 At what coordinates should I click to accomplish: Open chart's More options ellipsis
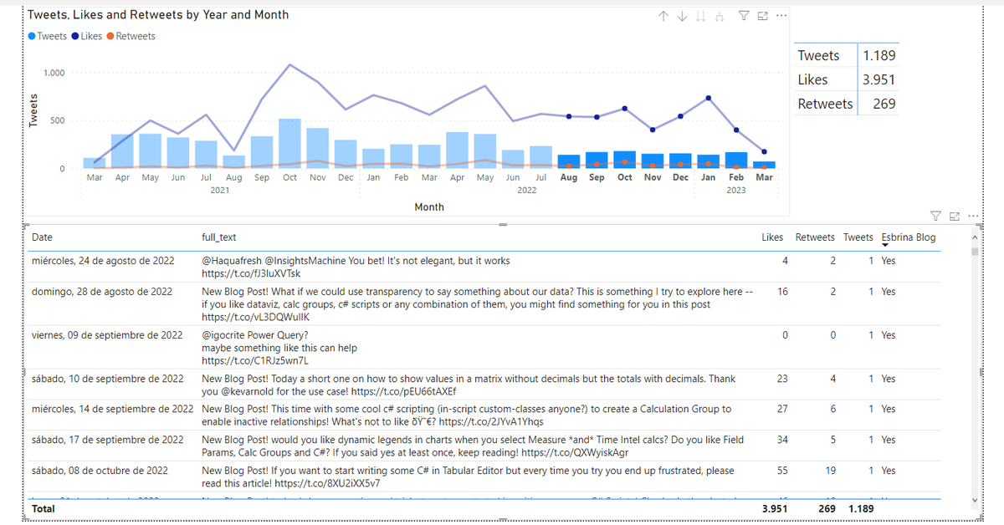(x=781, y=16)
